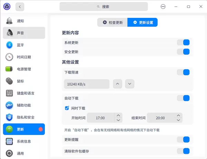Open the three-dot main menu in title bar

163,7
